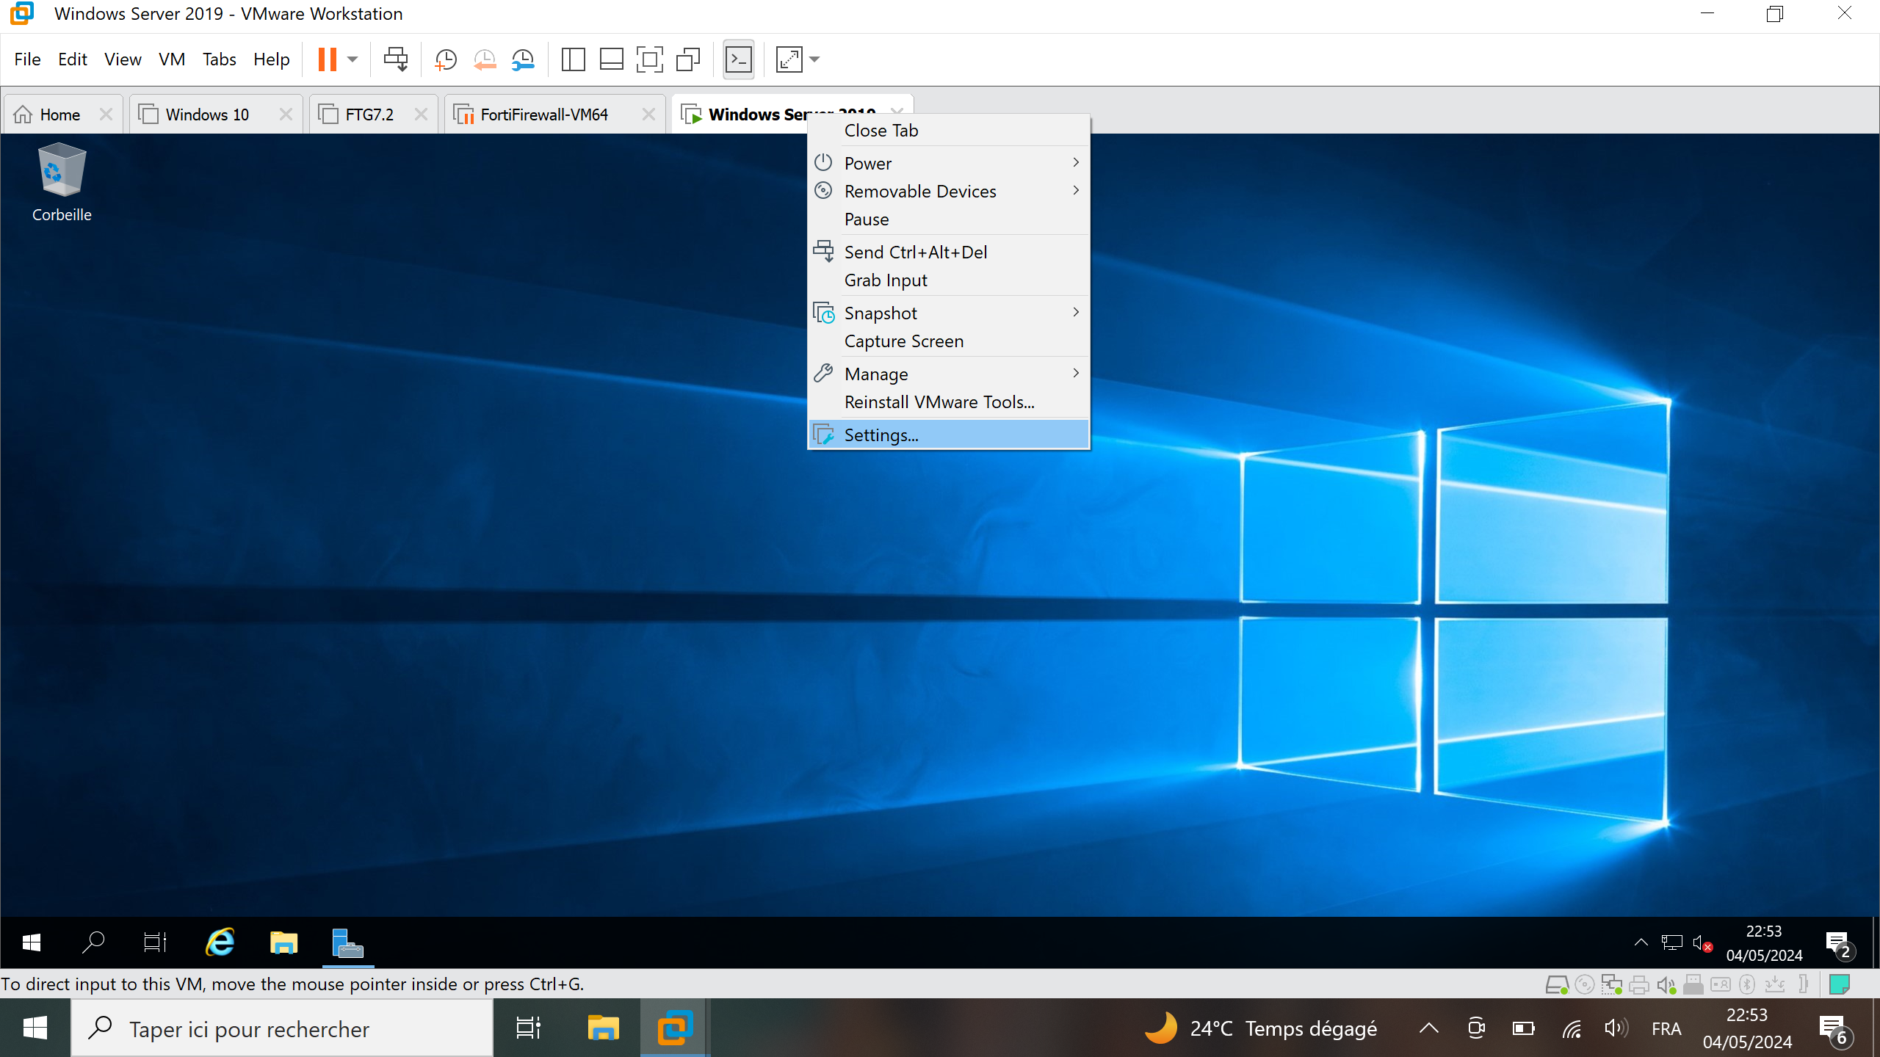Open the stretch display dropdown arrow
The image size is (1880, 1057).
814,59
